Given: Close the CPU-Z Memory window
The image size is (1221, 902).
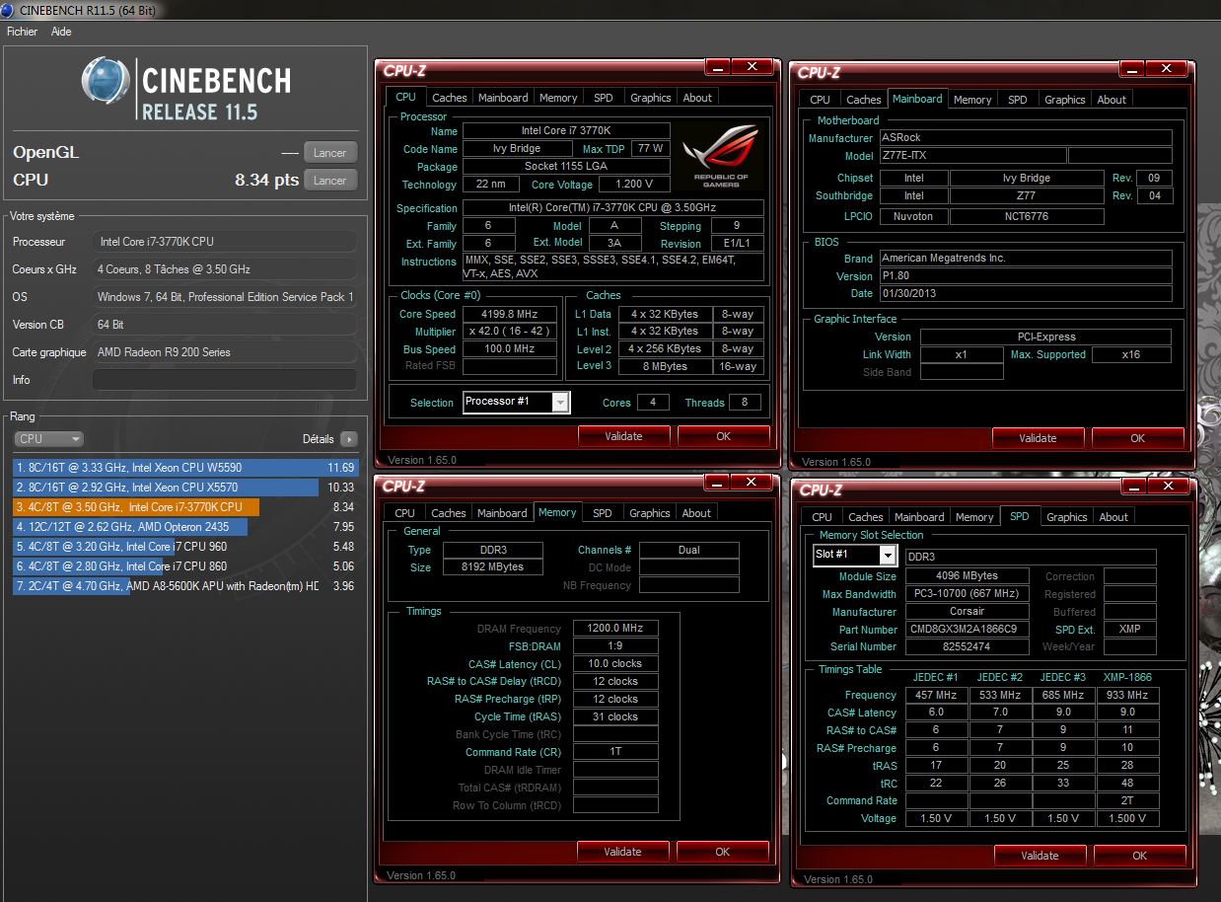Looking at the screenshot, I should tap(751, 483).
